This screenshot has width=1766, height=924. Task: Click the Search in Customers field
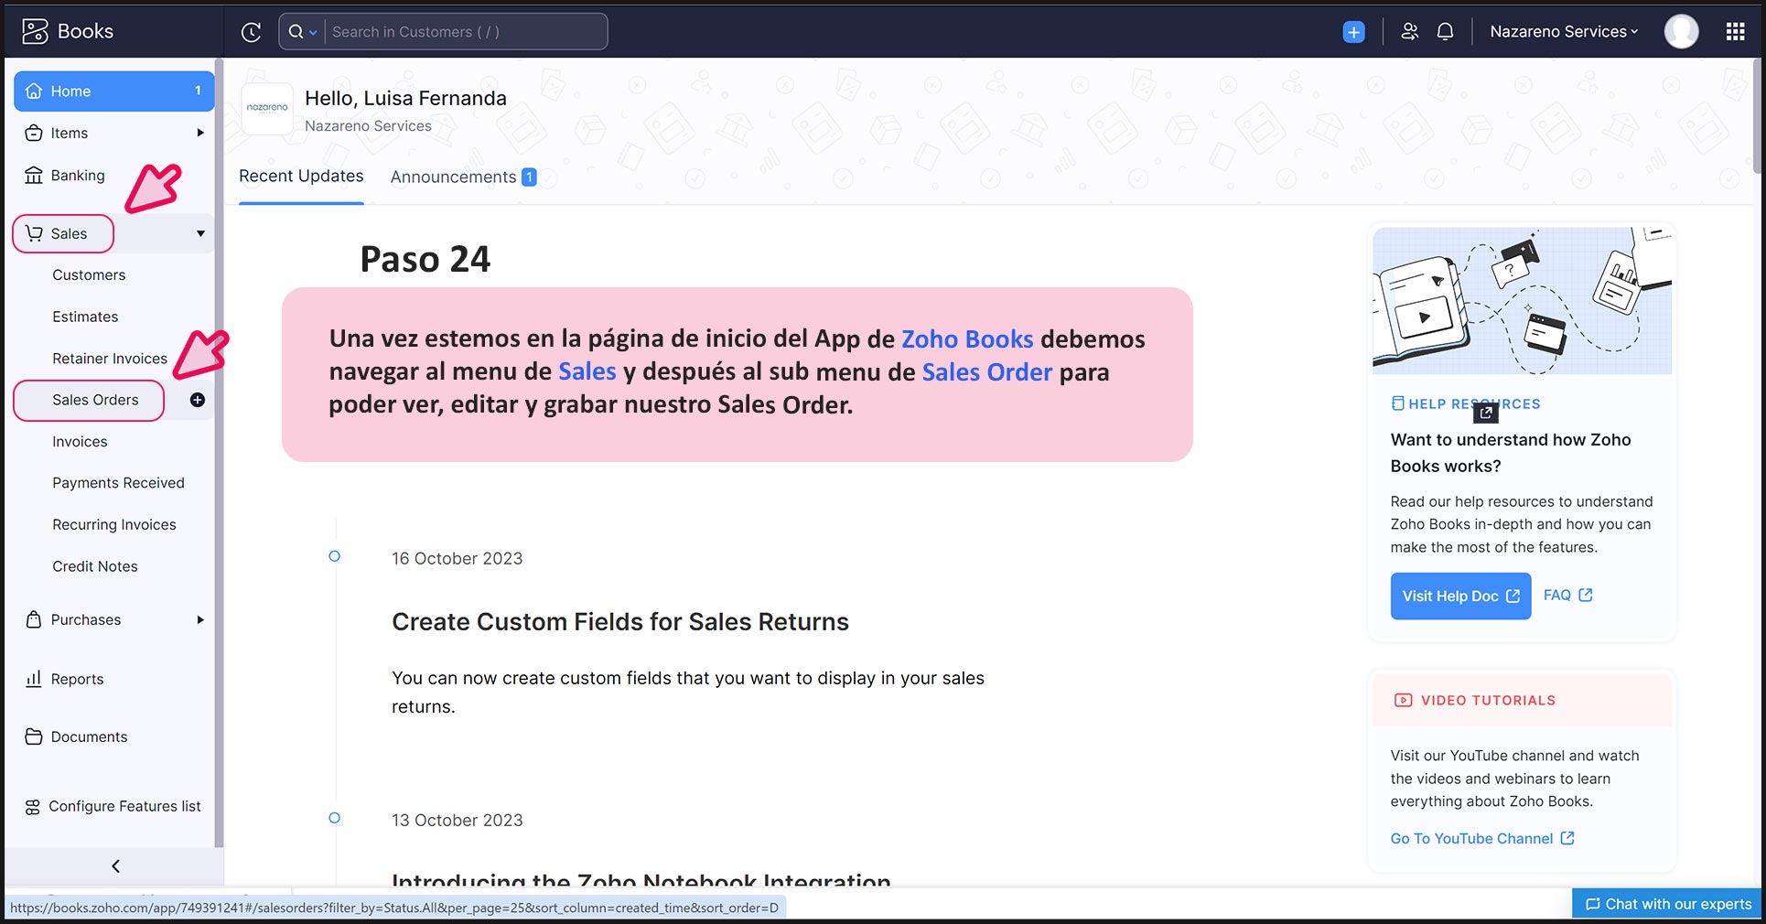pos(462,32)
